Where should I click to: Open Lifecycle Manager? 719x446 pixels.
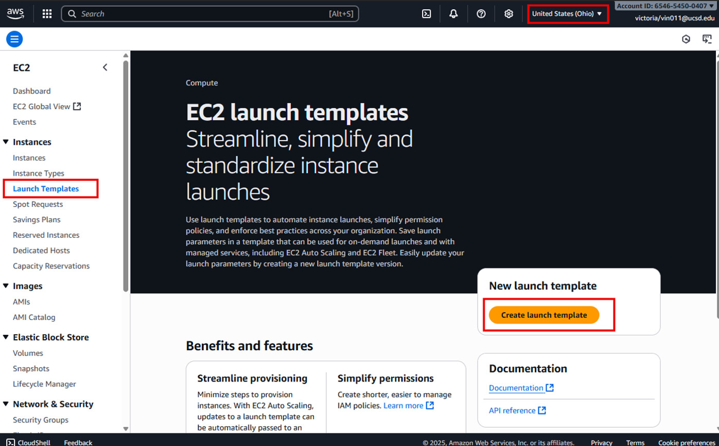[x=44, y=384]
